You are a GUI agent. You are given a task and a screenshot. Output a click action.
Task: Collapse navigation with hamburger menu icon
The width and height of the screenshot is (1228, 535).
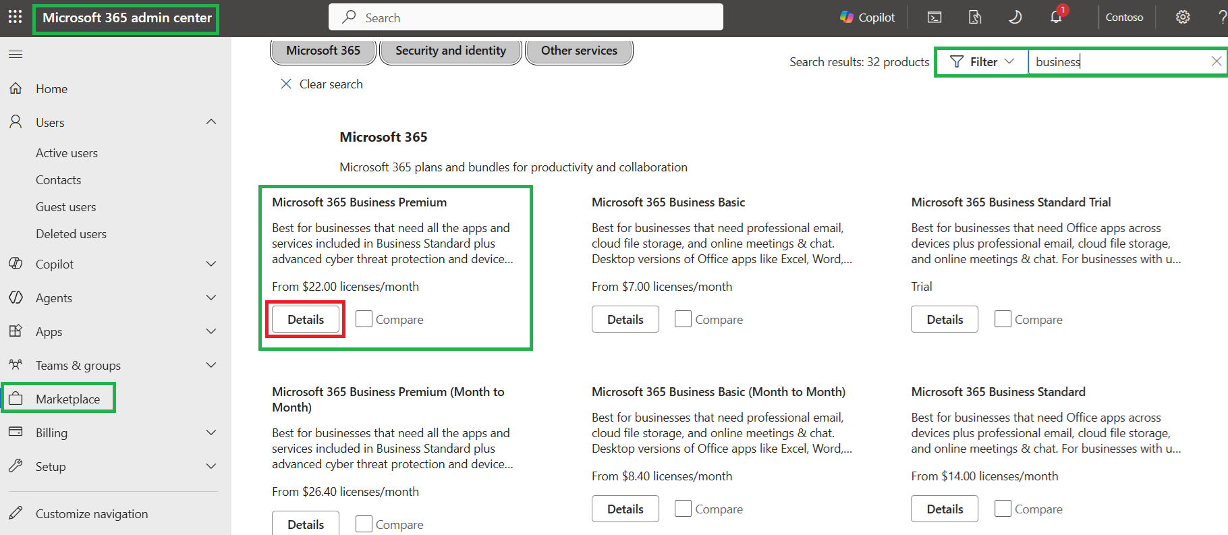click(16, 54)
